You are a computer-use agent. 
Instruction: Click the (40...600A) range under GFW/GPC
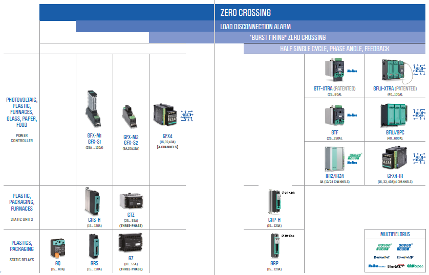click(395, 139)
